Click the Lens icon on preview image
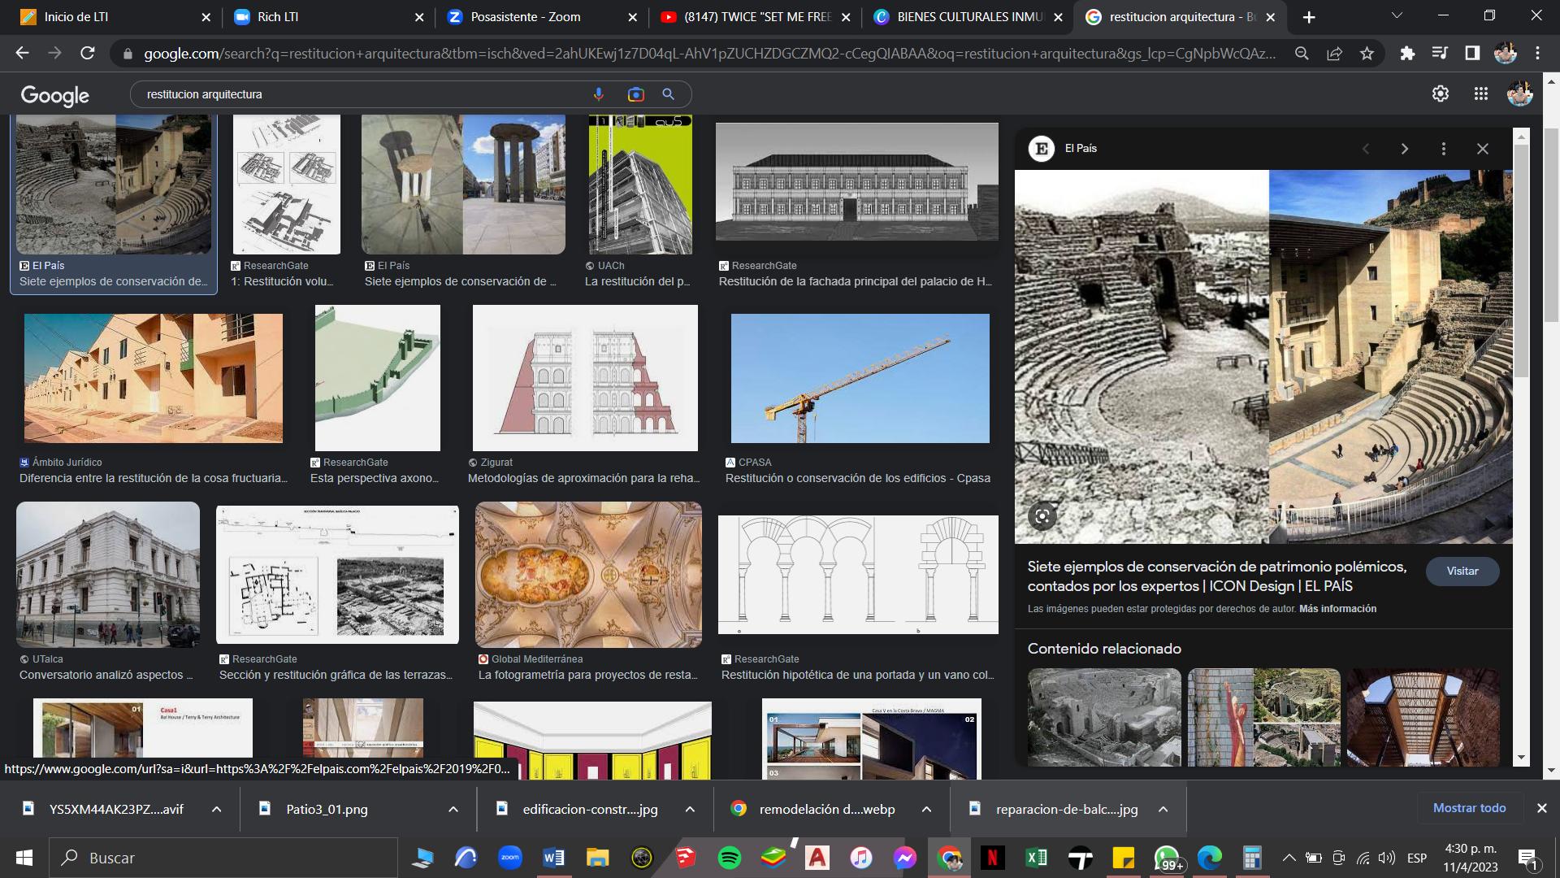The width and height of the screenshot is (1560, 878). 1042,515
